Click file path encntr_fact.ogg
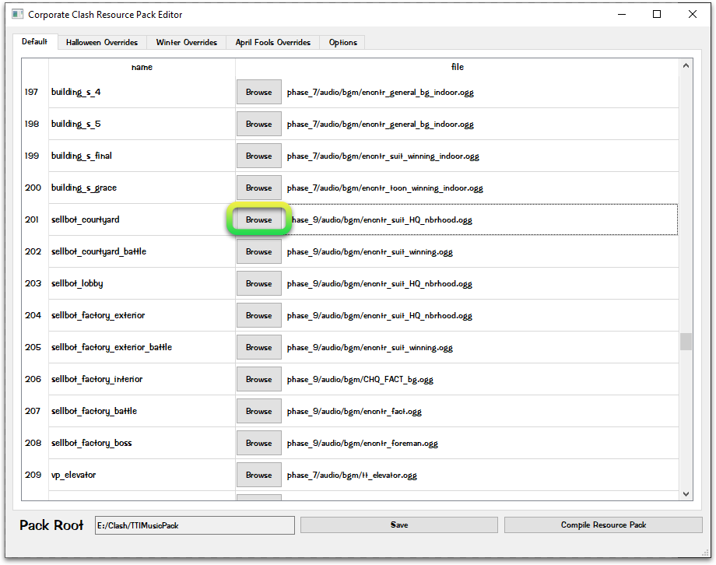This screenshot has height=565, width=716. (x=354, y=412)
